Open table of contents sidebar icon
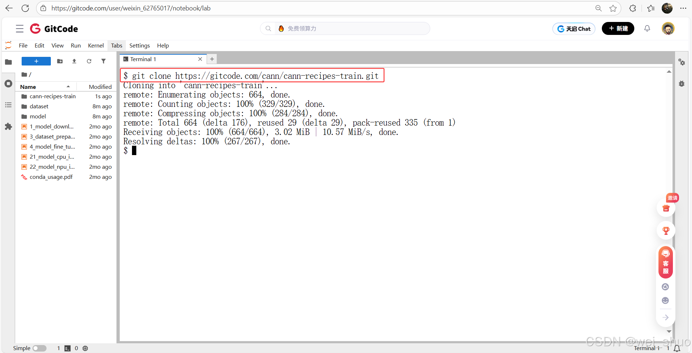The image size is (692, 353). pos(8,105)
